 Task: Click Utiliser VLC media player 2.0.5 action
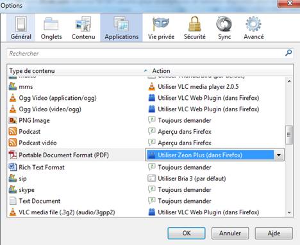click(x=198, y=87)
